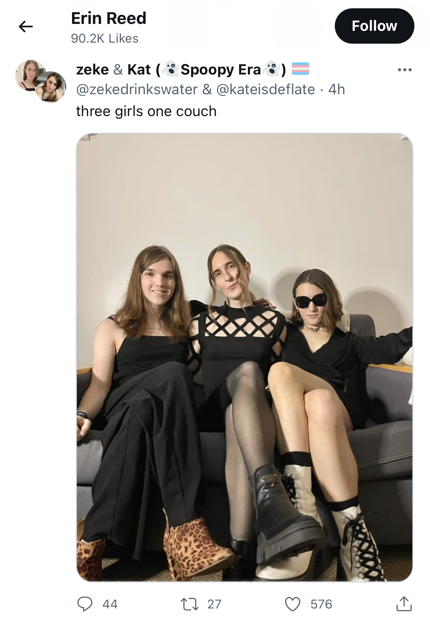430x623 pixels.
Task: Click the 27 retweets count
Action: coord(214,604)
